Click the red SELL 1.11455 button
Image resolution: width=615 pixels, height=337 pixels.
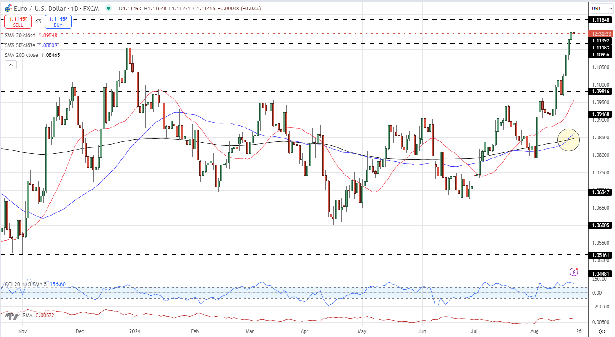[18, 22]
